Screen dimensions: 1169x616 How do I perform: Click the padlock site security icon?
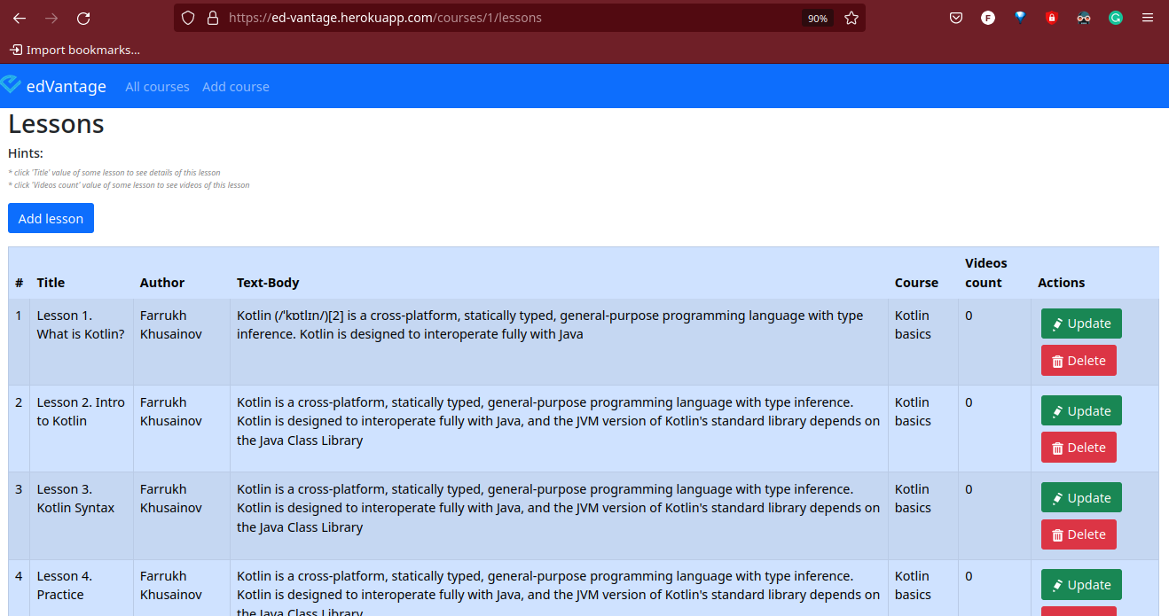click(x=212, y=18)
